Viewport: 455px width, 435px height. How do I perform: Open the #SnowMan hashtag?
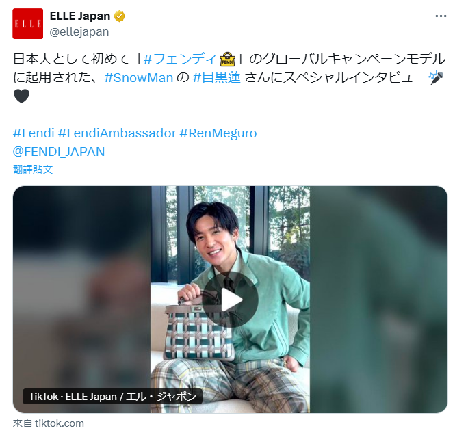pos(139,78)
